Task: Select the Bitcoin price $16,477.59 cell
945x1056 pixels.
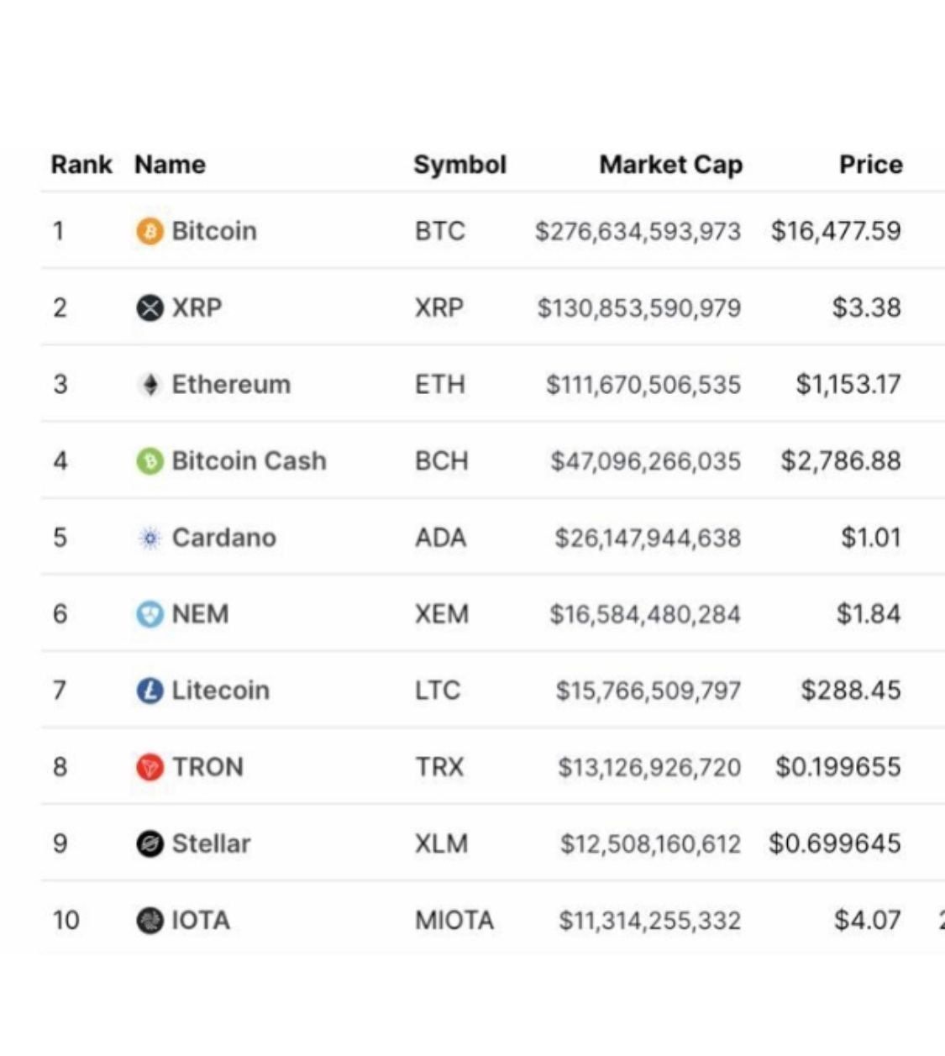Action: click(836, 231)
